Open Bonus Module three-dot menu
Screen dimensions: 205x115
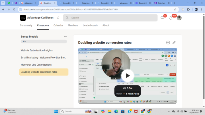(65, 37)
